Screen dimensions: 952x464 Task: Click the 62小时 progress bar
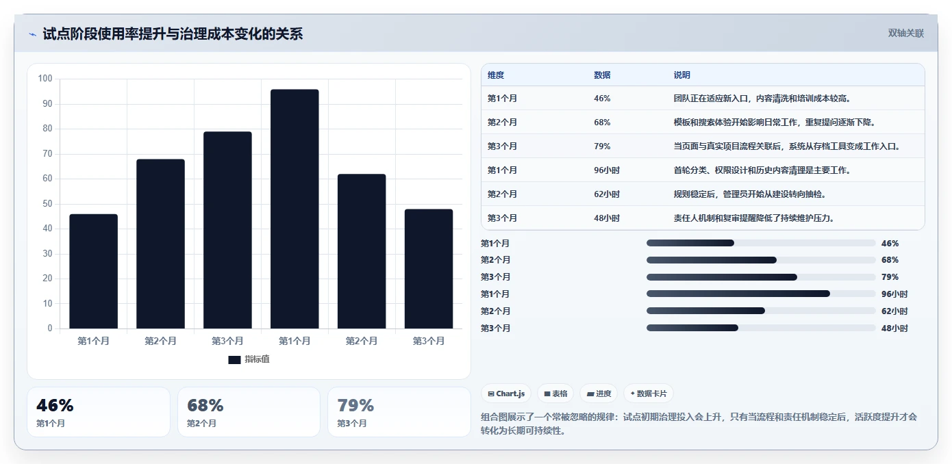click(761, 311)
